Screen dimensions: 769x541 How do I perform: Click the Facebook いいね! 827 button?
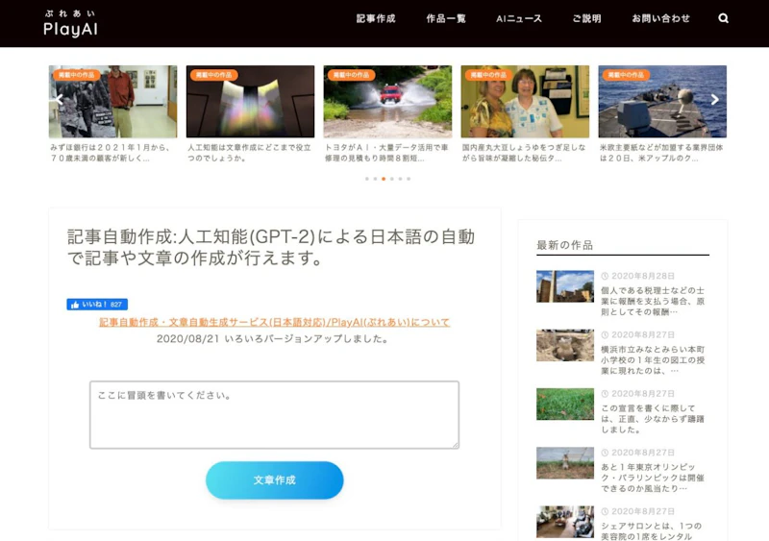(97, 304)
